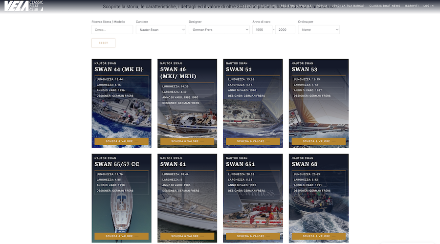The image size is (440, 244).
Task: Go to Forum in the top navigation
Action: point(322,6)
